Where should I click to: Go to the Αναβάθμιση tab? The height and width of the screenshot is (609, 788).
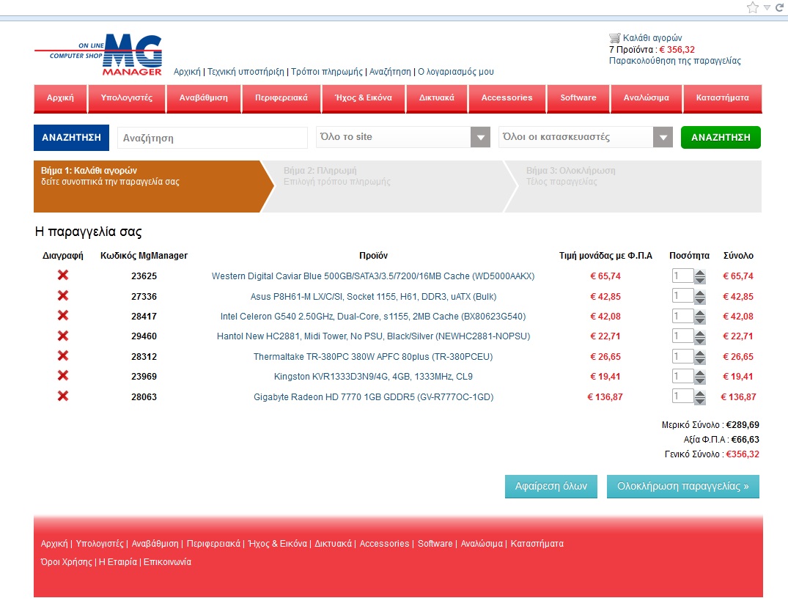coord(204,98)
